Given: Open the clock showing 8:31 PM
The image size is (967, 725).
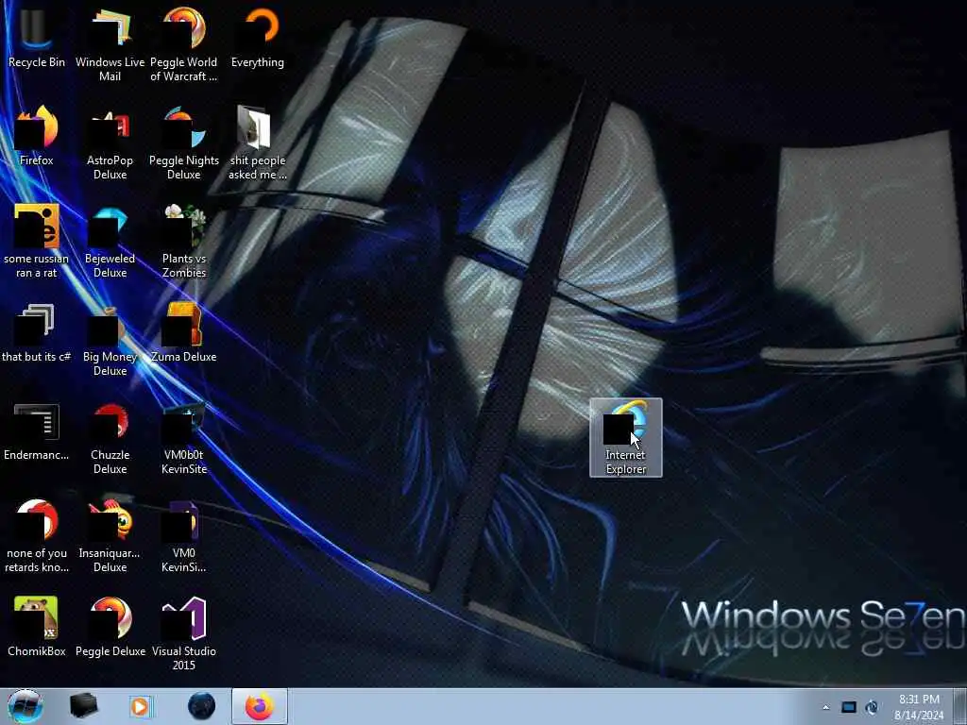Looking at the screenshot, I should pyautogui.click(x=919, y=707).
